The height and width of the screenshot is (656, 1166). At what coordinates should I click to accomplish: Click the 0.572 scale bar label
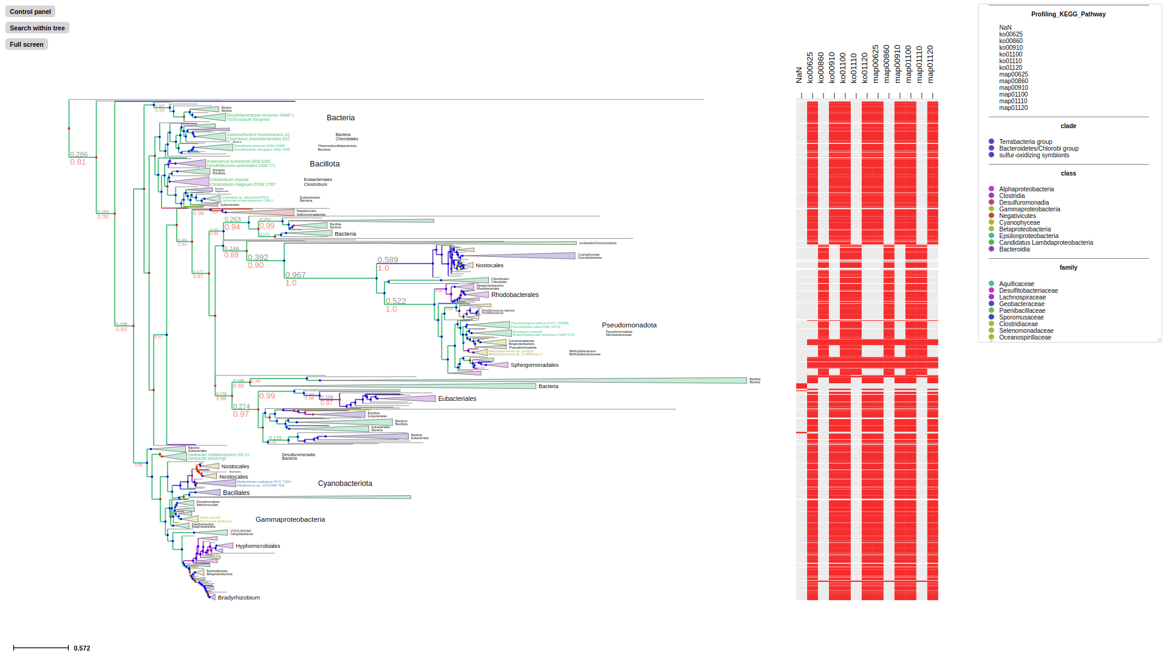click(82, 648)
